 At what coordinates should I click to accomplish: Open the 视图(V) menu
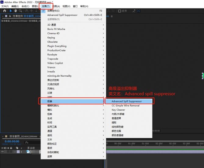coord(66,6)
